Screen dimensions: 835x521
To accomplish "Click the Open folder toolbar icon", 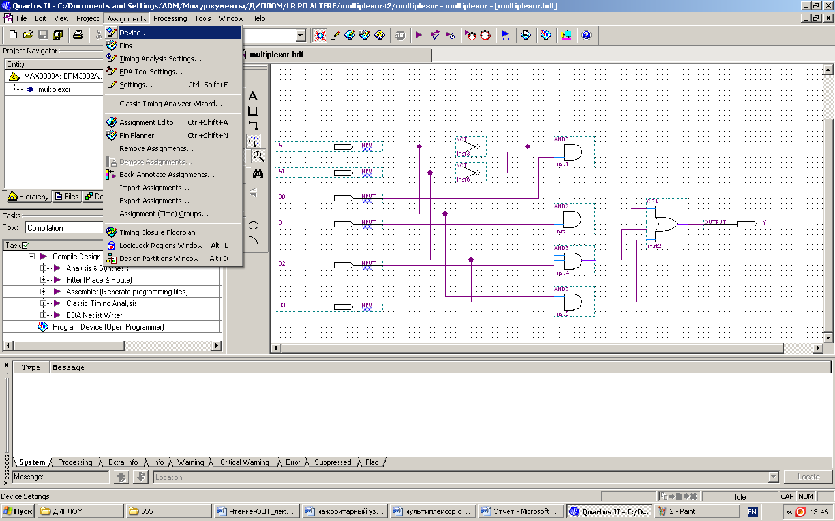I will coord(28,35).
